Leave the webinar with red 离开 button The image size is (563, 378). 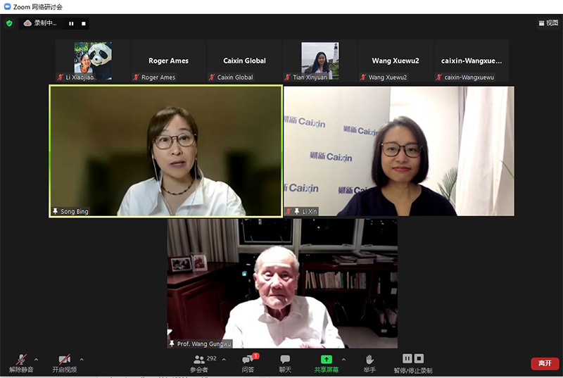tap(545, 363)
